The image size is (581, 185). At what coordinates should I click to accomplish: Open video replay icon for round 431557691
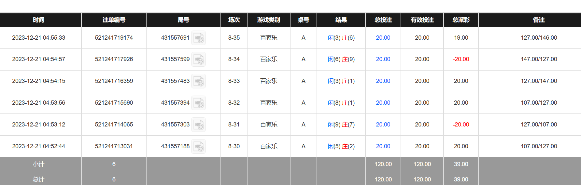198,38
